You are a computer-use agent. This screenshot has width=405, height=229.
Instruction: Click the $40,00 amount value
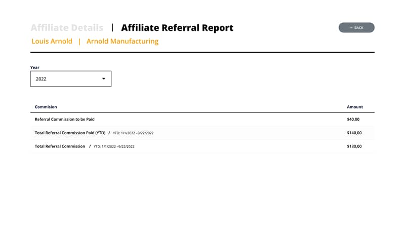(x=353, y=120)
